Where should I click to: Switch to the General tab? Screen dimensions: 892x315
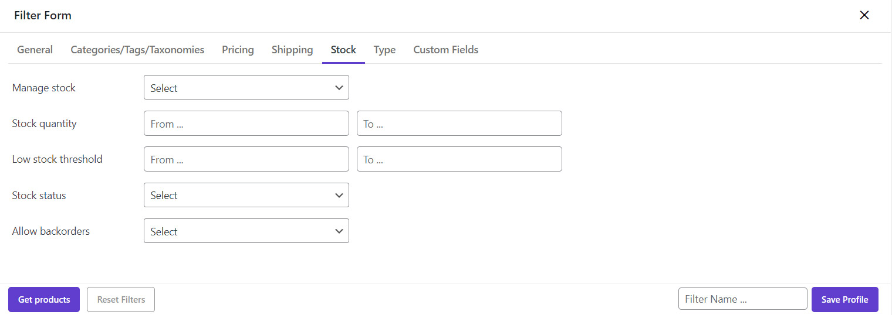[x=35, y=50]
